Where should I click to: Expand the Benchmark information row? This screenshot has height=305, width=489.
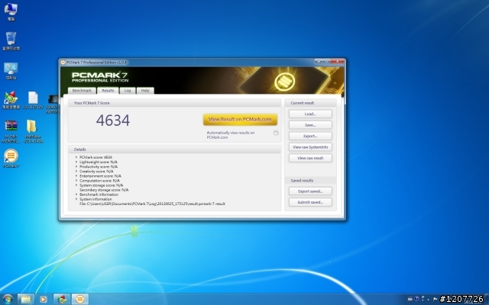coord(76,194)
